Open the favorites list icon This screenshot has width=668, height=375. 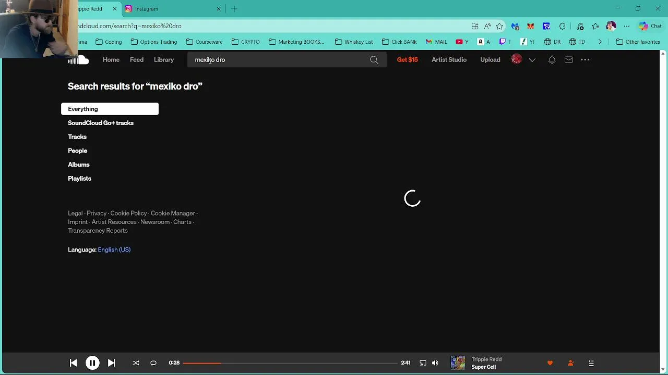click(595, 26)
